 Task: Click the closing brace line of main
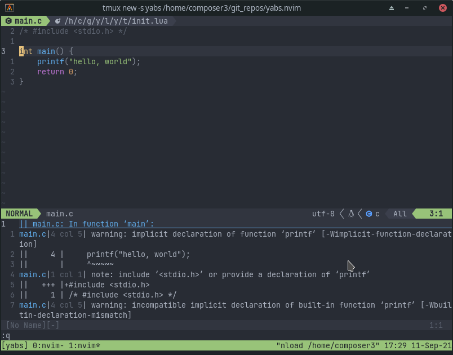tap(21, 82)
